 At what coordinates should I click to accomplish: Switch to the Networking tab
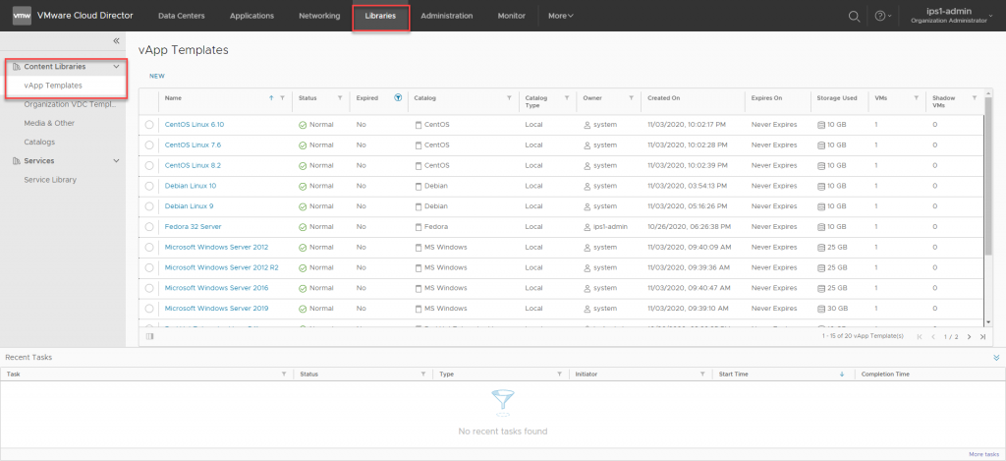(319, 16)
